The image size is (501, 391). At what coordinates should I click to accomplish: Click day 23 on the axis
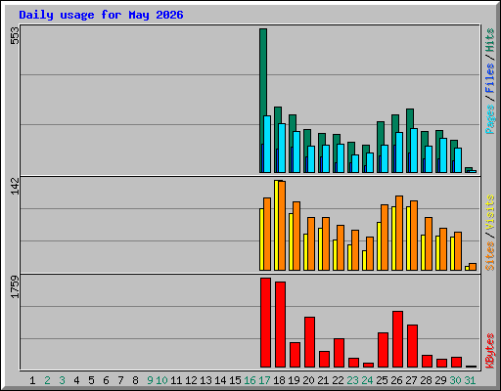[352, 380]
